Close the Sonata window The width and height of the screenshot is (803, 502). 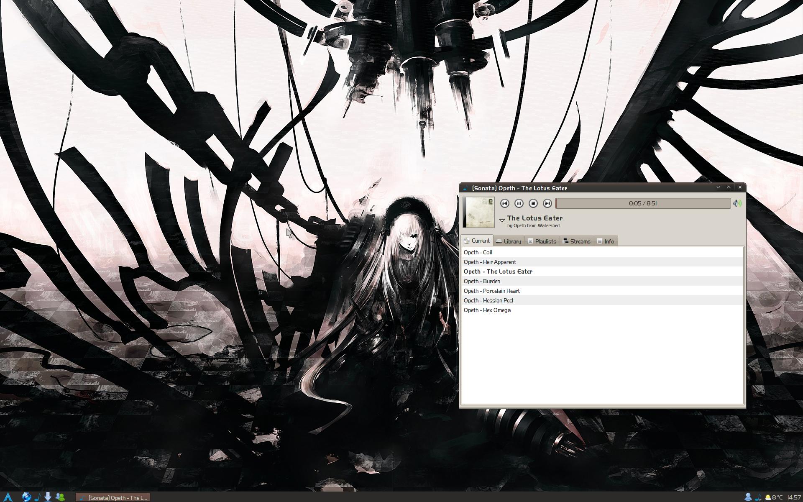740,187
